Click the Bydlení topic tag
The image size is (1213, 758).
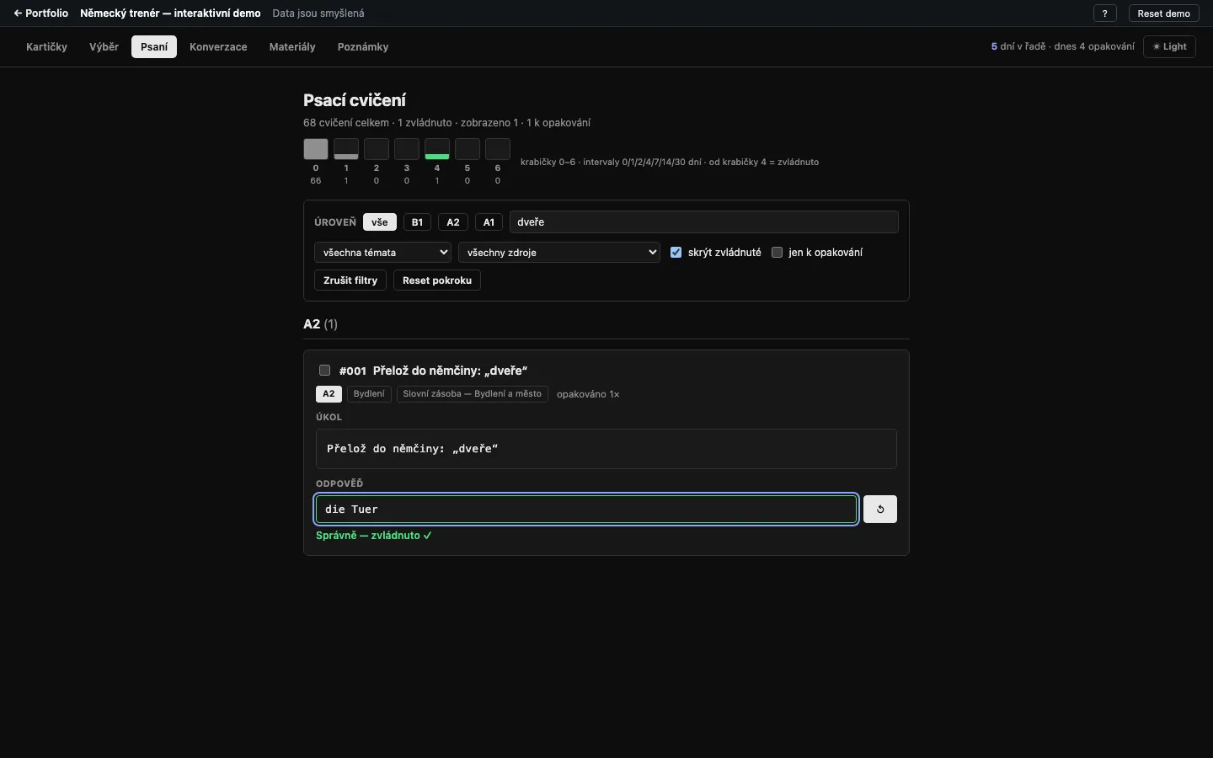pyautogui.click(x=369, y=394)
